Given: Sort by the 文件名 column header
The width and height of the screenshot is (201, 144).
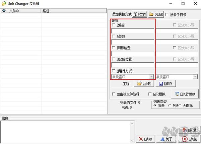Looking at the screenshot, I should (x=20, y=11).
